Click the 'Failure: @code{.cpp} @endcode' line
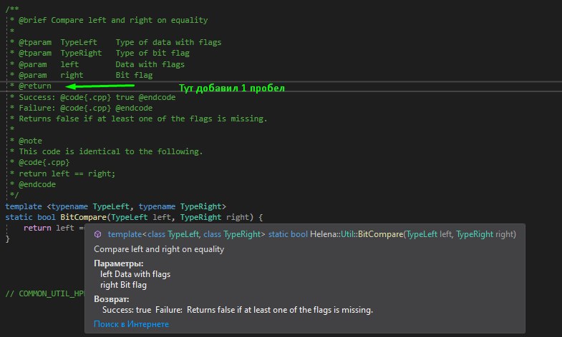The height and width of the screenshot is (337, 562). pyautogui.click(x=86, y=108)
